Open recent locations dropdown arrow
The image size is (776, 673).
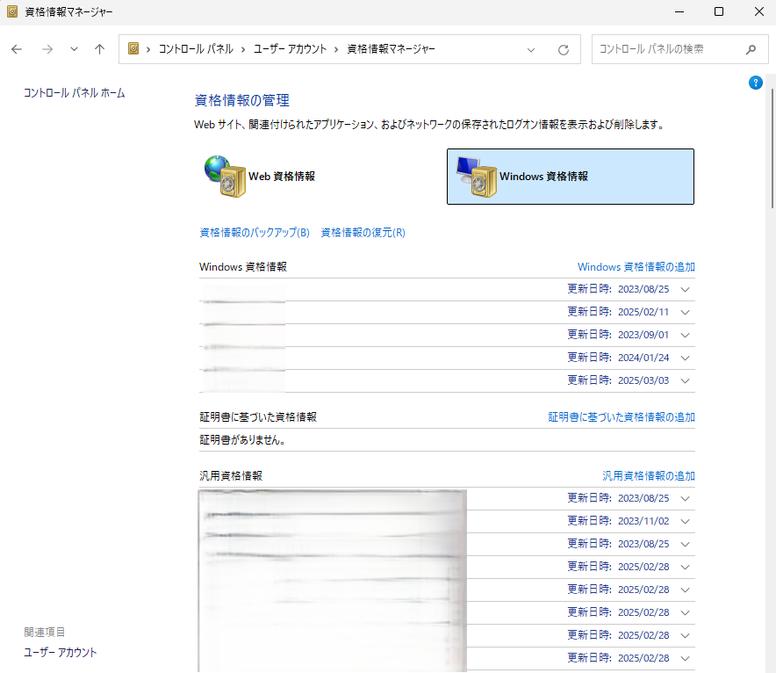pos(74,49)
